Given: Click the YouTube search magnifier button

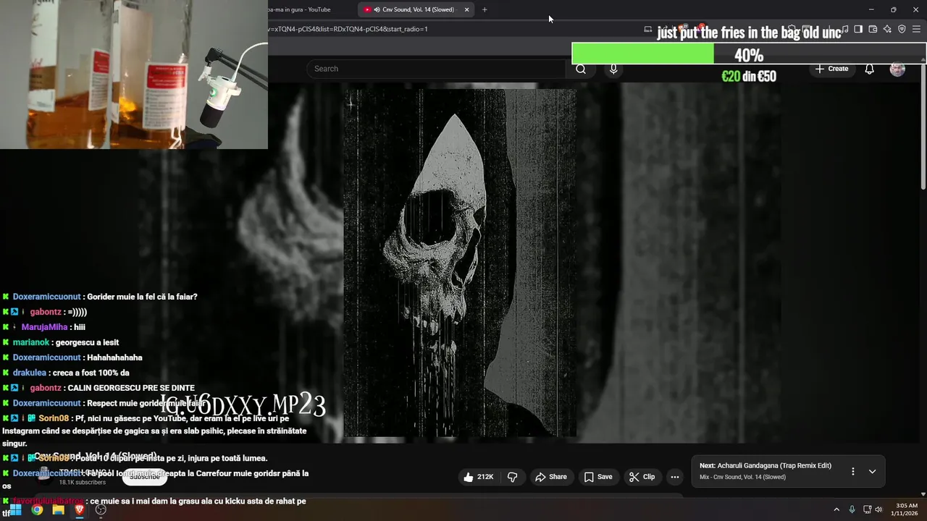Looking at the screenshot, I should point(581,69).
